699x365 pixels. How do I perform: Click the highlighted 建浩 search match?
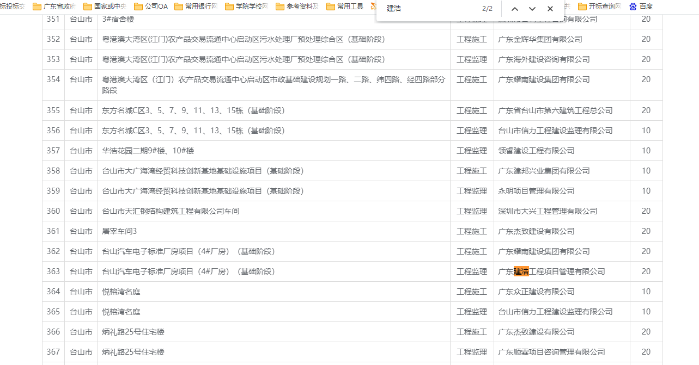(x=521, y=271)
